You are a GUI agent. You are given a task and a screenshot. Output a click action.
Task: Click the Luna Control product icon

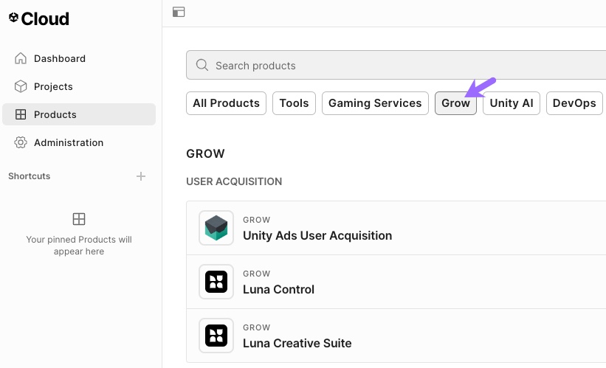(216, 282)
